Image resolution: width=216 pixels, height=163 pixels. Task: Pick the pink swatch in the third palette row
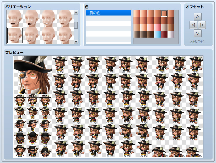pyautogui.click(x=157, y=27)
